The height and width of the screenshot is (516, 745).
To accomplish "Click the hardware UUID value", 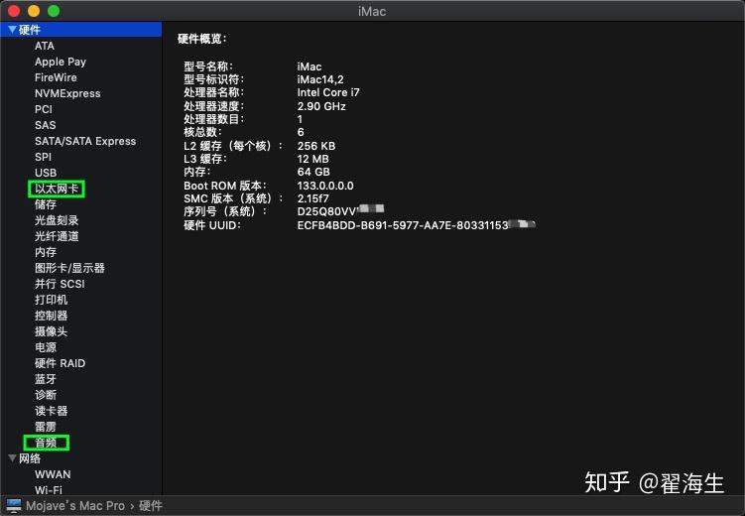I will 417,225.
